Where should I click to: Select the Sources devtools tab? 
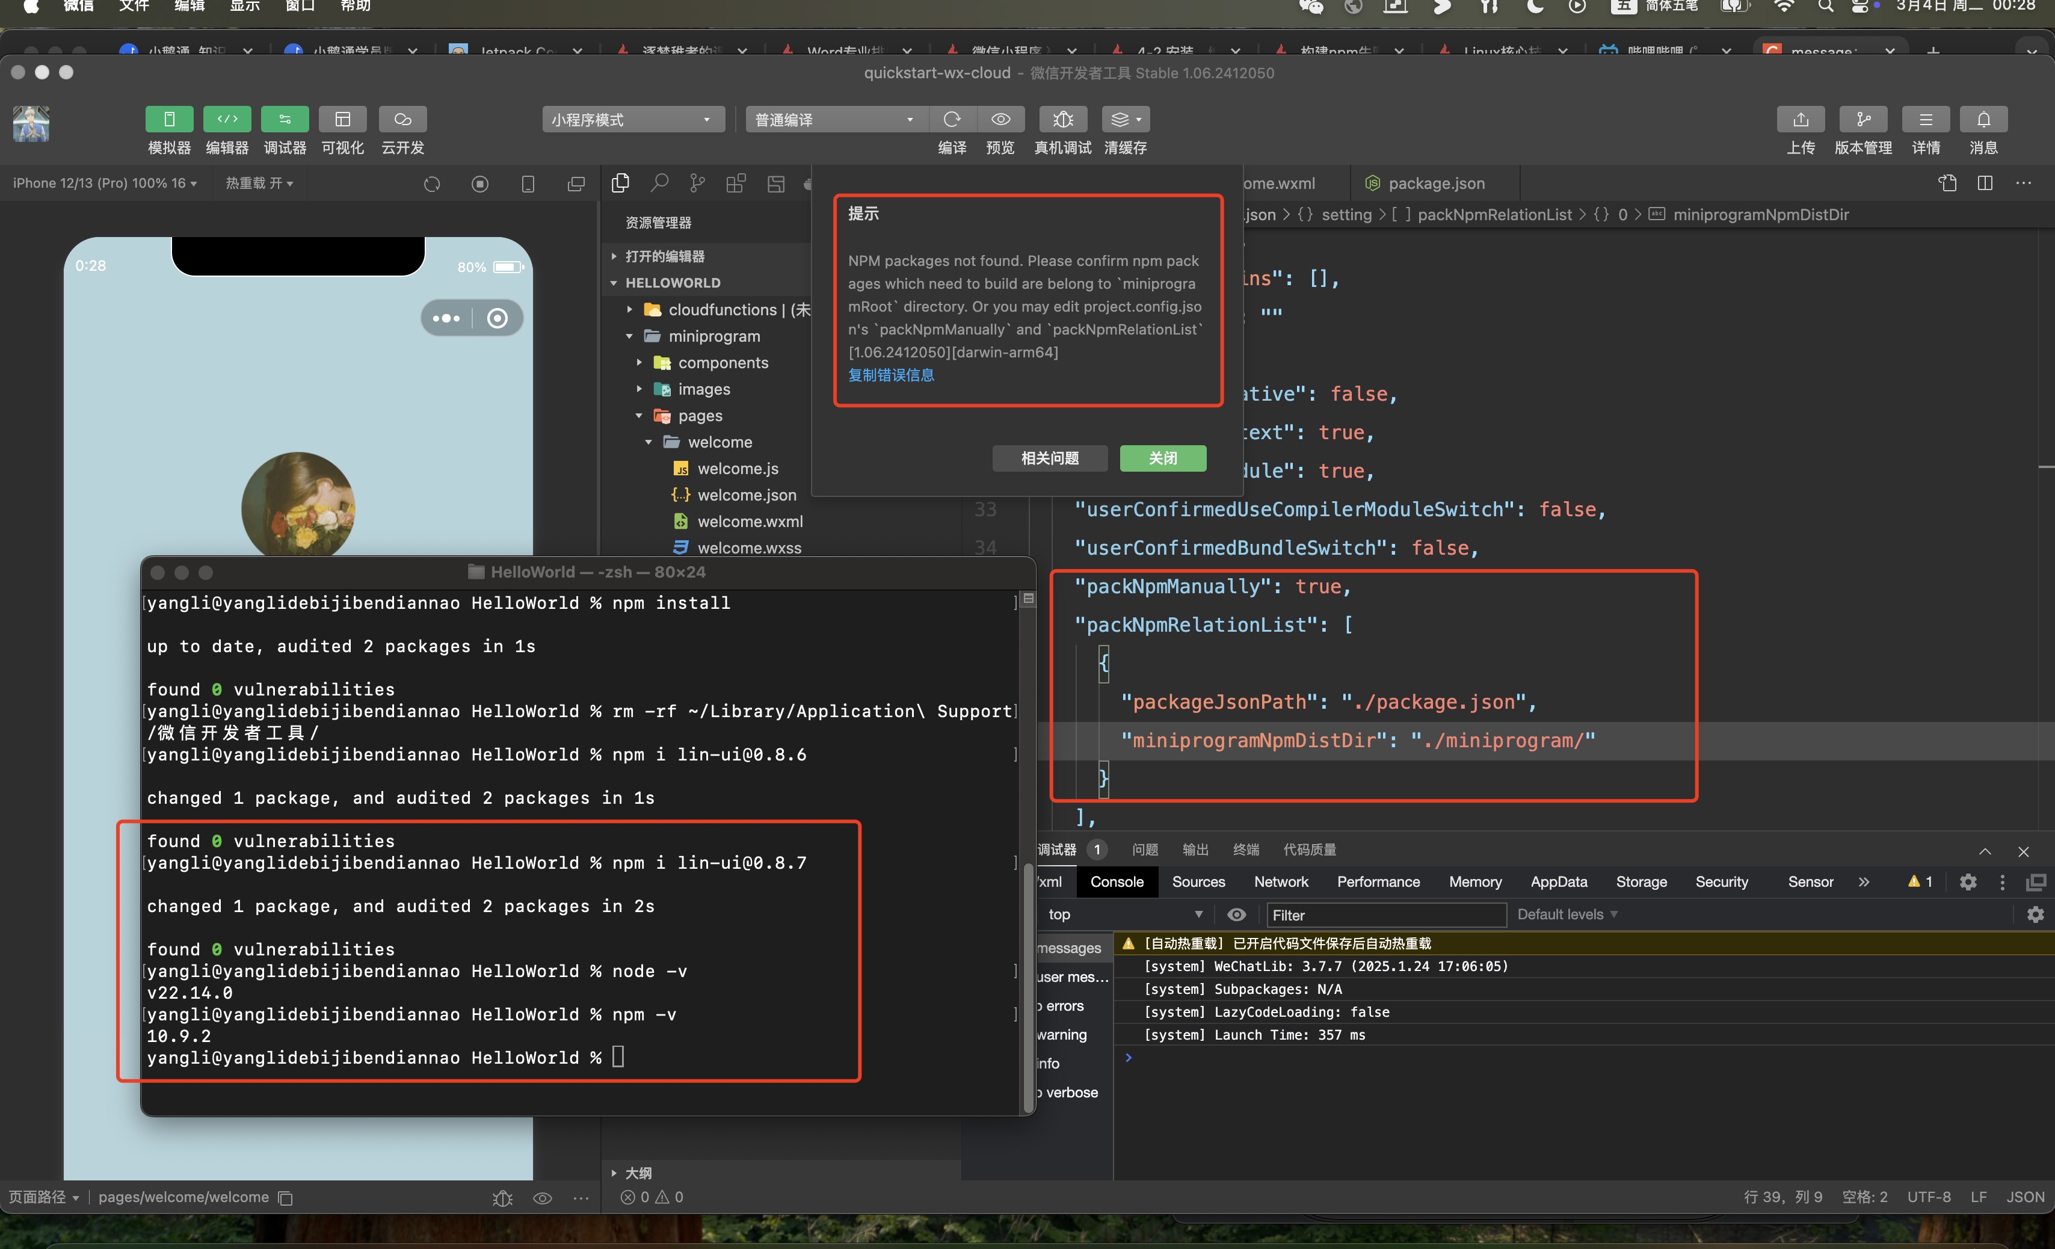click(1198, 882)
